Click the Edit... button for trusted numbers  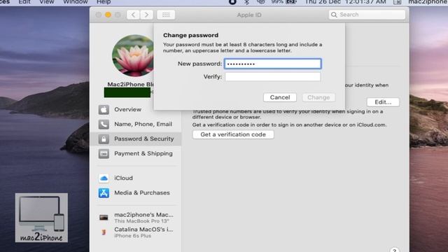click(383, 102)
